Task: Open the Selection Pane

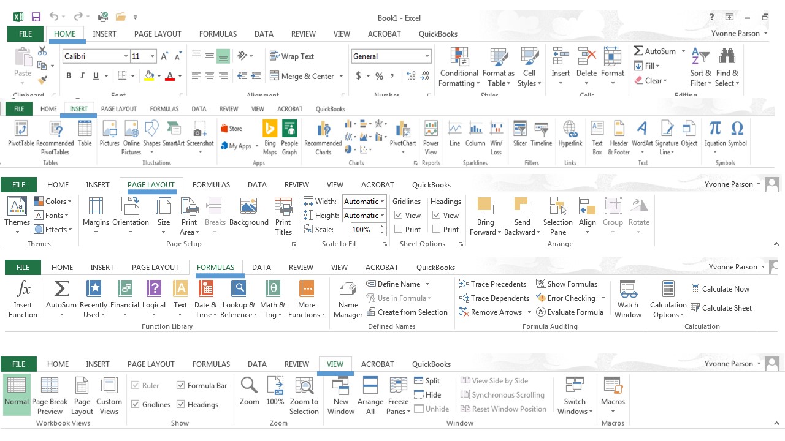Action: point(557,216)
